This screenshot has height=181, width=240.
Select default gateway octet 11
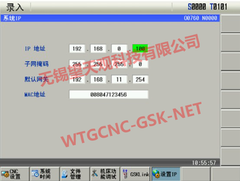pos(119,79)
